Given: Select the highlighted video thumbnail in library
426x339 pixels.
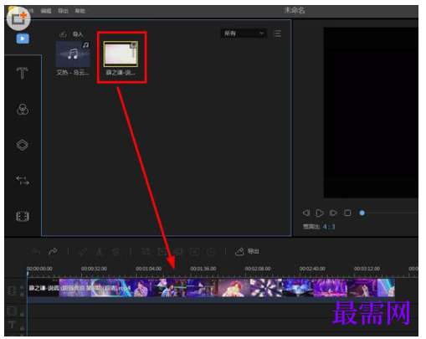Looking at the screenshot, I should [121, 54].
